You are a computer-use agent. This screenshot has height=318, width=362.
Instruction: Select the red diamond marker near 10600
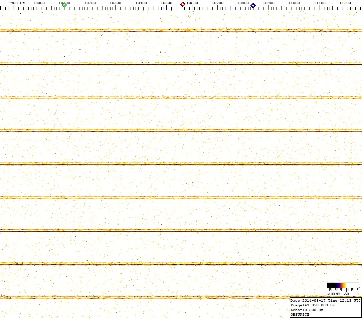[x=183, y=4]
